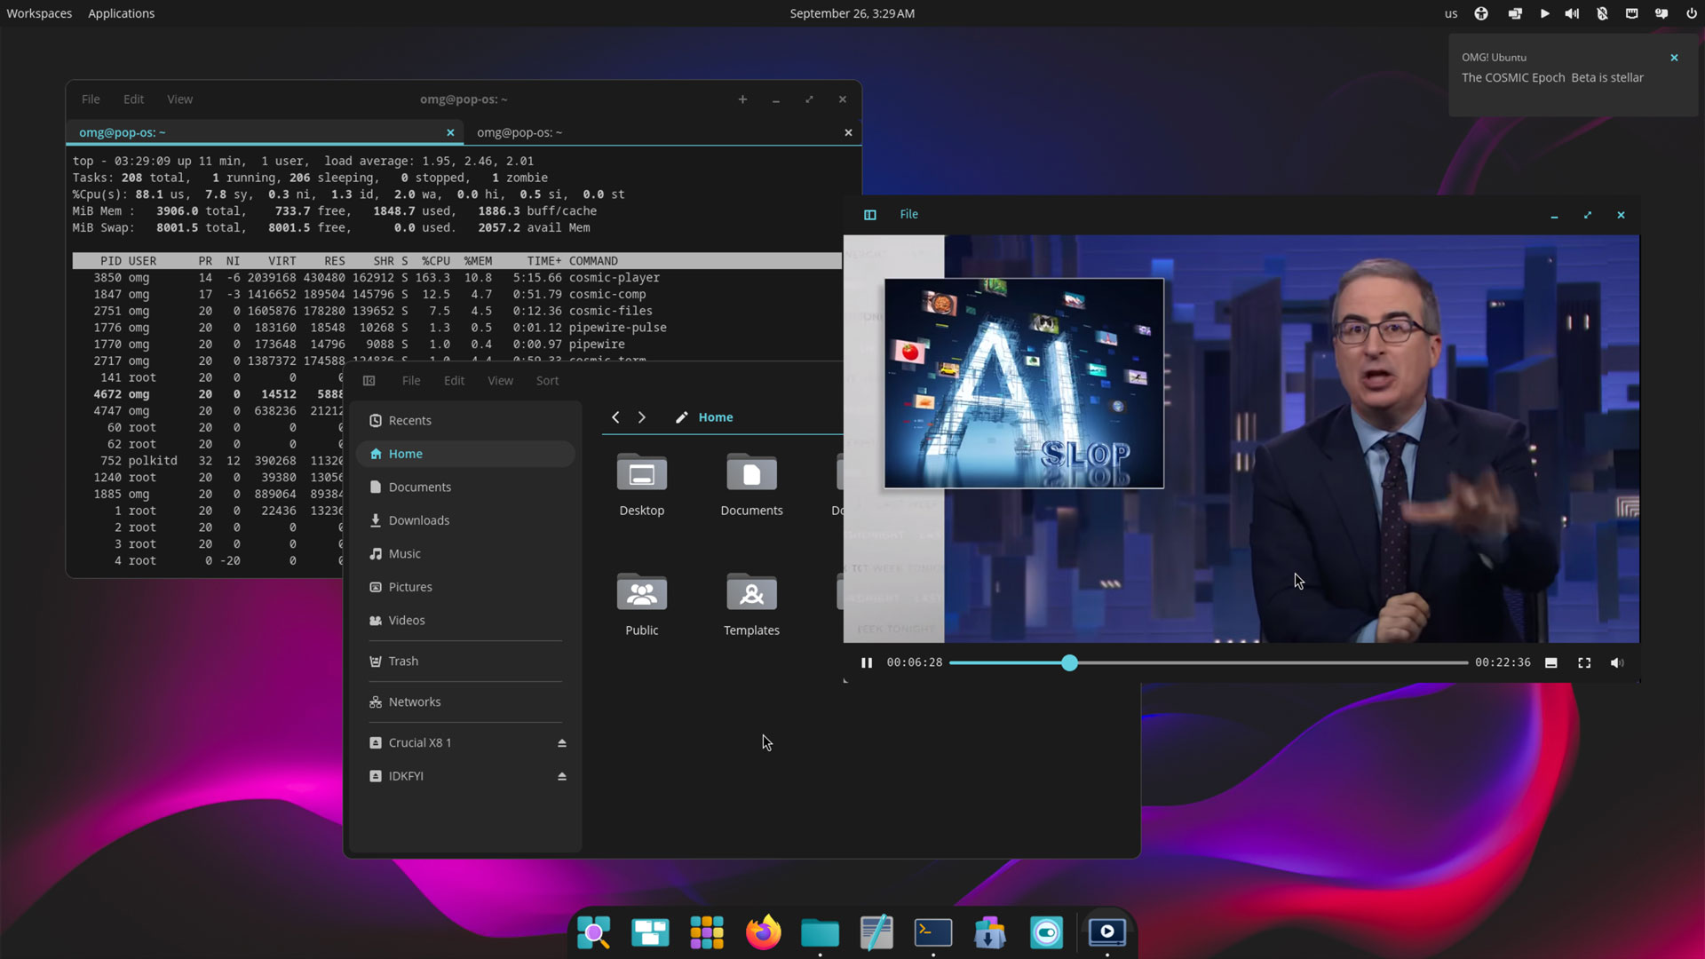
Task: Open the app library grid from the dock
Action: (706, 932)
